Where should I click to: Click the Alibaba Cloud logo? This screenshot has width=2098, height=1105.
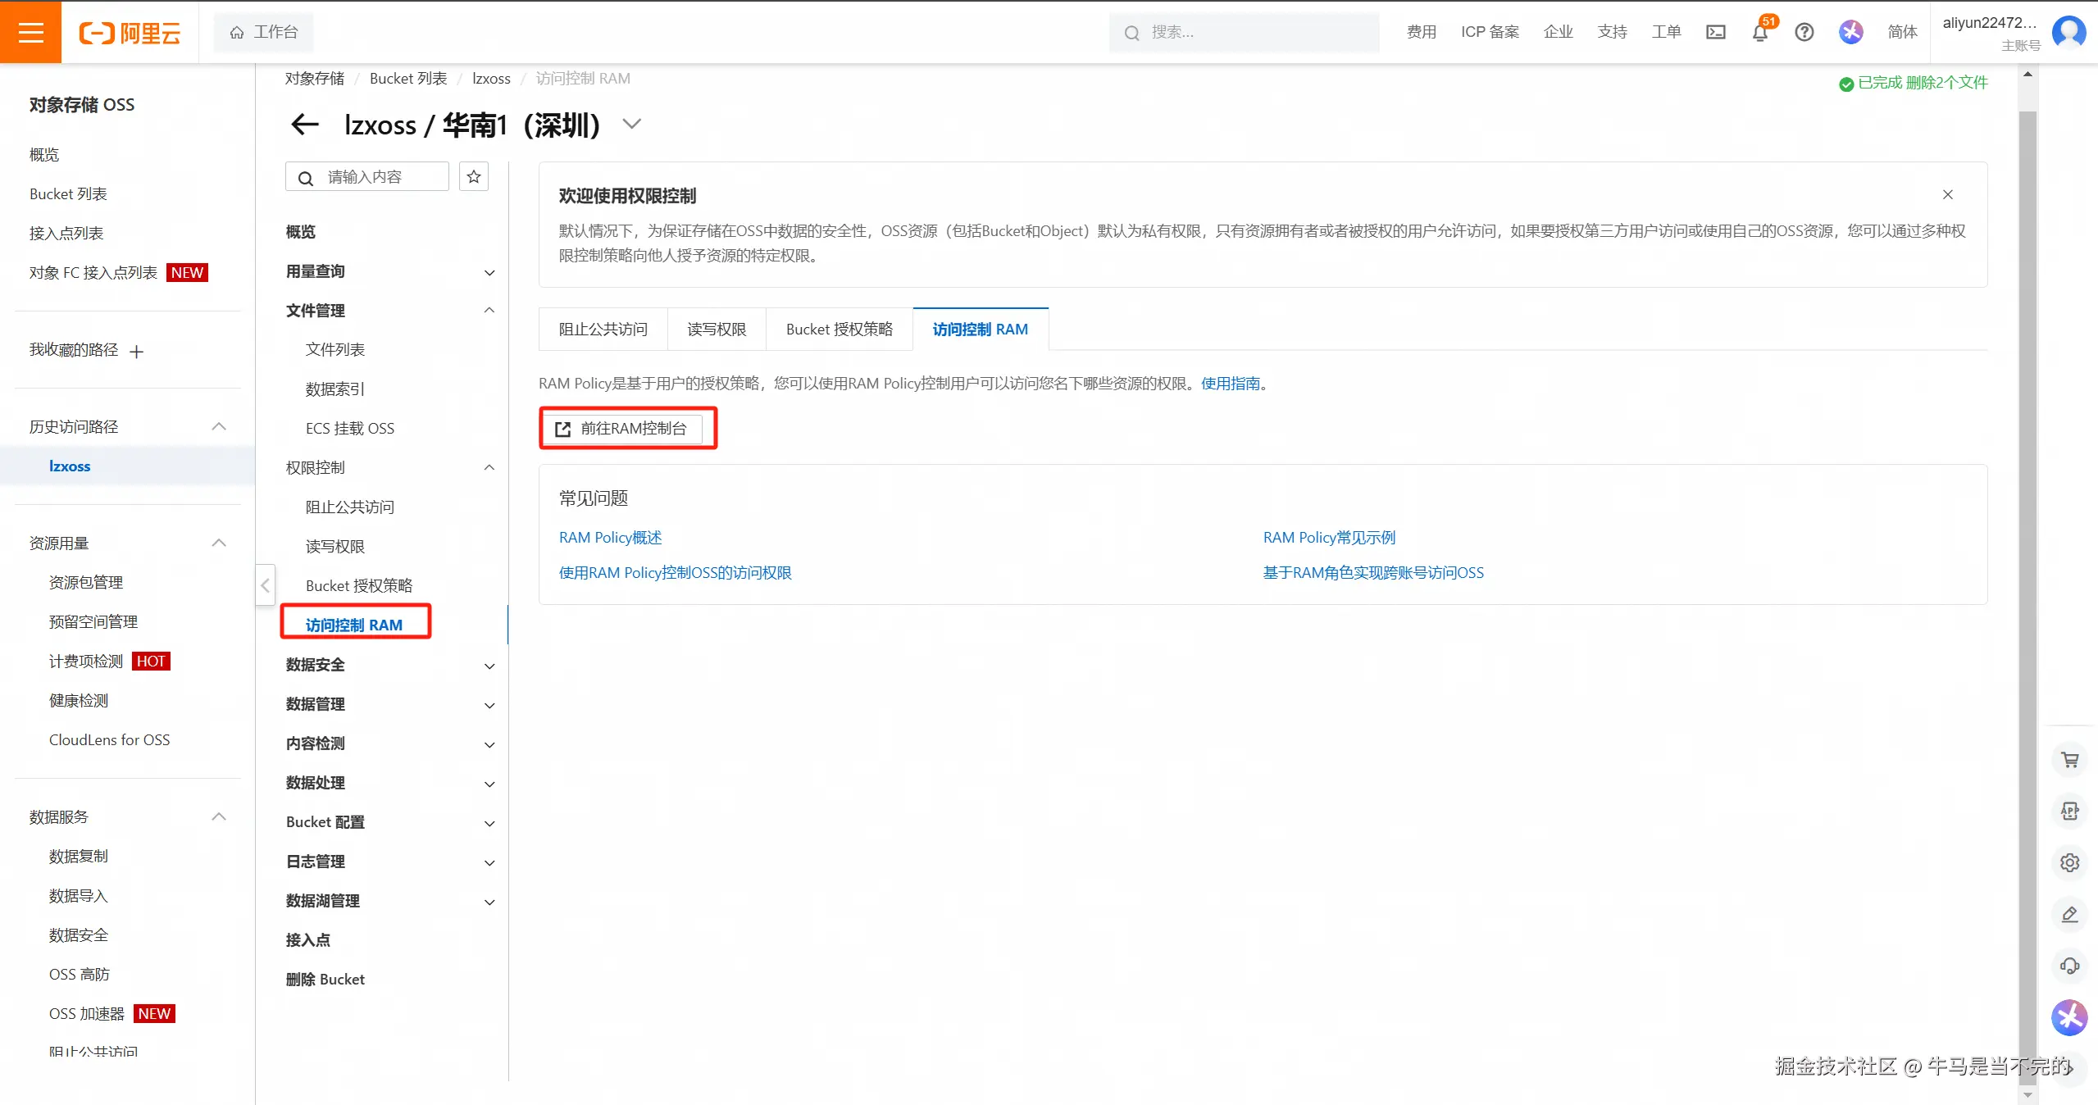(130, 33)
